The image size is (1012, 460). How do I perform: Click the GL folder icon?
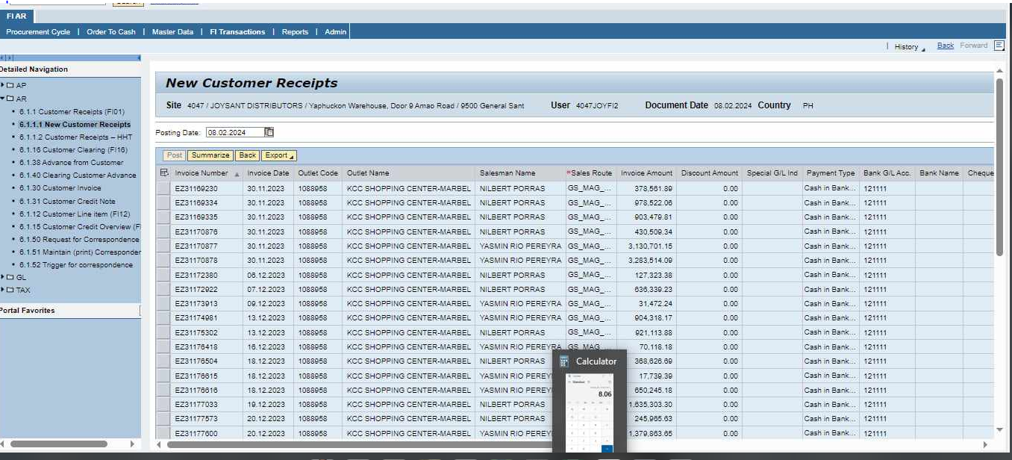point(10,277)
